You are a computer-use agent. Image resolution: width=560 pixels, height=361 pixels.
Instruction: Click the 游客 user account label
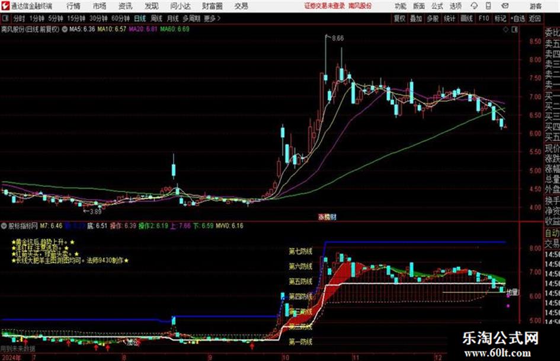coord(535,6)
